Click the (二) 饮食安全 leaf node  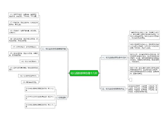click(x=24, y=24)
